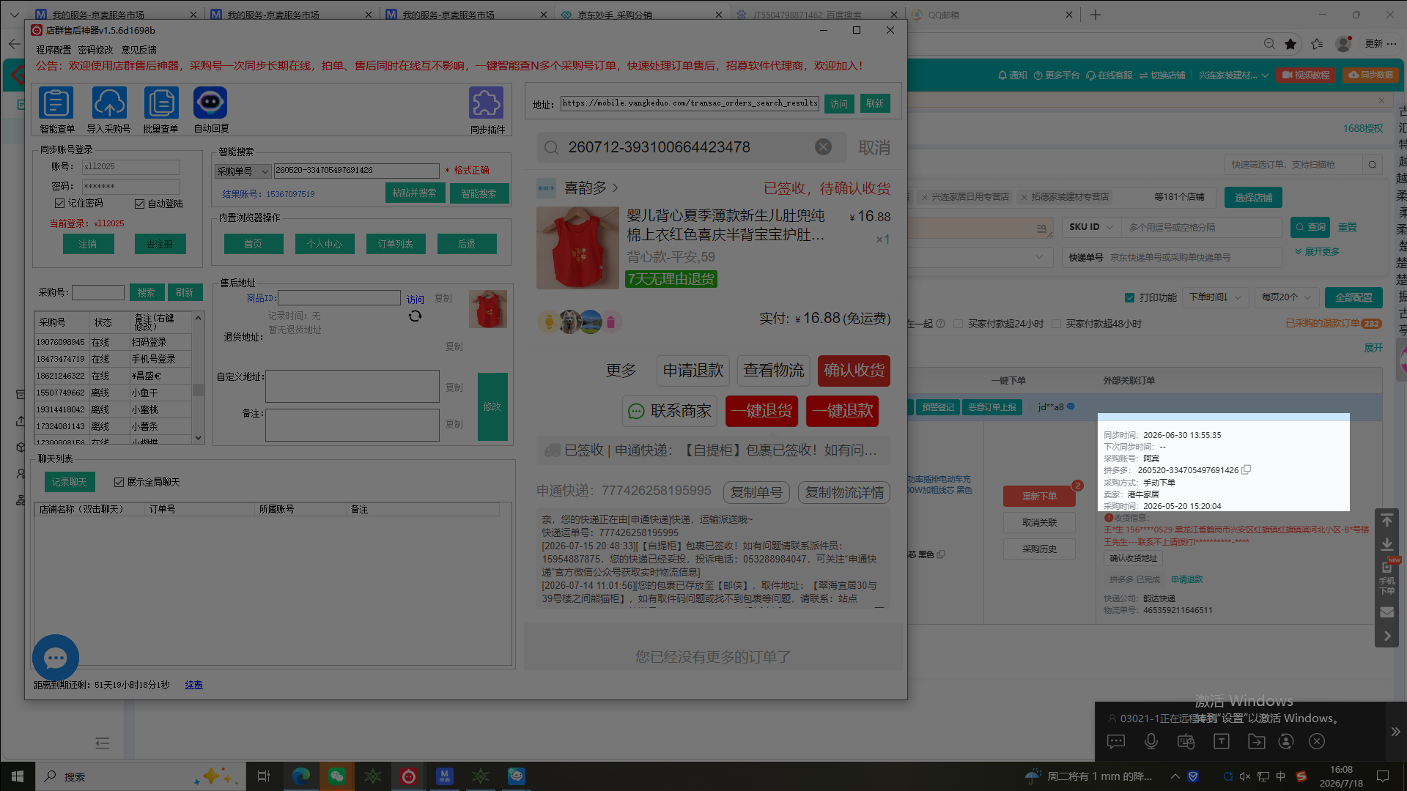
Task: Clear the order search box with the X
Action: coord(823,147)
